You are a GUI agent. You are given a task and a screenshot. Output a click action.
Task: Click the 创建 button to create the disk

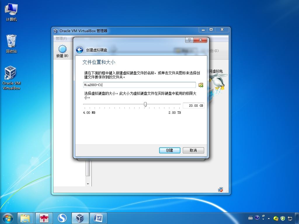coord(170,150)
